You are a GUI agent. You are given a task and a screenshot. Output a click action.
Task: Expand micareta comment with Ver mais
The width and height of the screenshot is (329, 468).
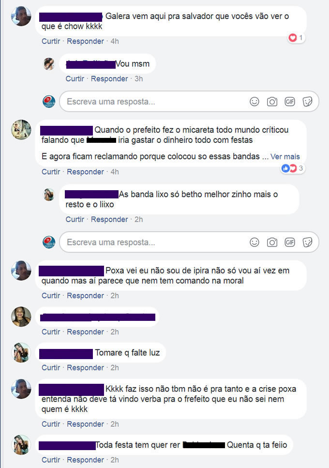pos(285,157)
